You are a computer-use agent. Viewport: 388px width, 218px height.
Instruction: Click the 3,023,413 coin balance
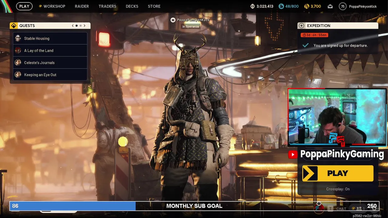[x=265, y=6]
